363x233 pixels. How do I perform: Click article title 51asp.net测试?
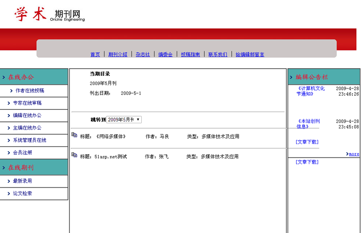(111, 157)
